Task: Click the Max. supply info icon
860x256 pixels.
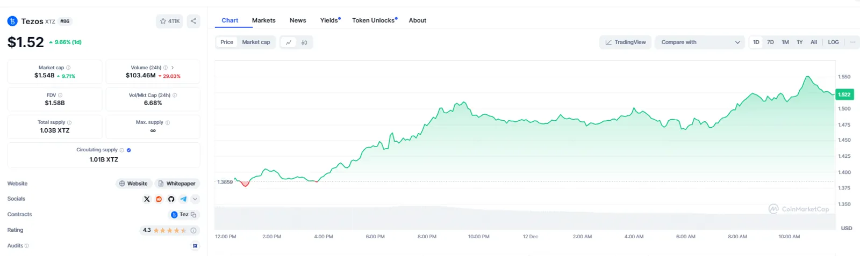Action: click(168, 122)
